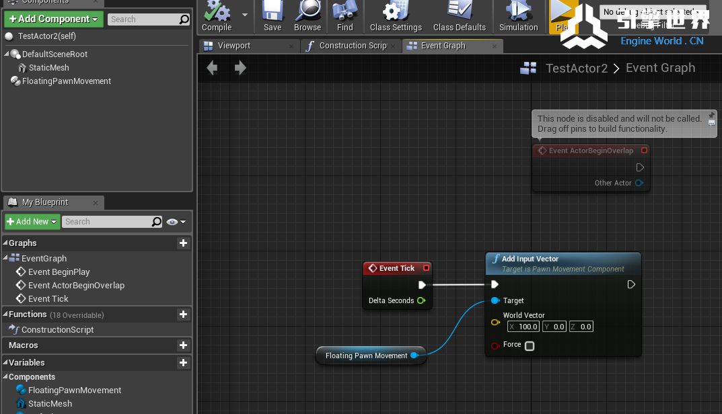Navigate forward with right arrow icon

point(240,68)
